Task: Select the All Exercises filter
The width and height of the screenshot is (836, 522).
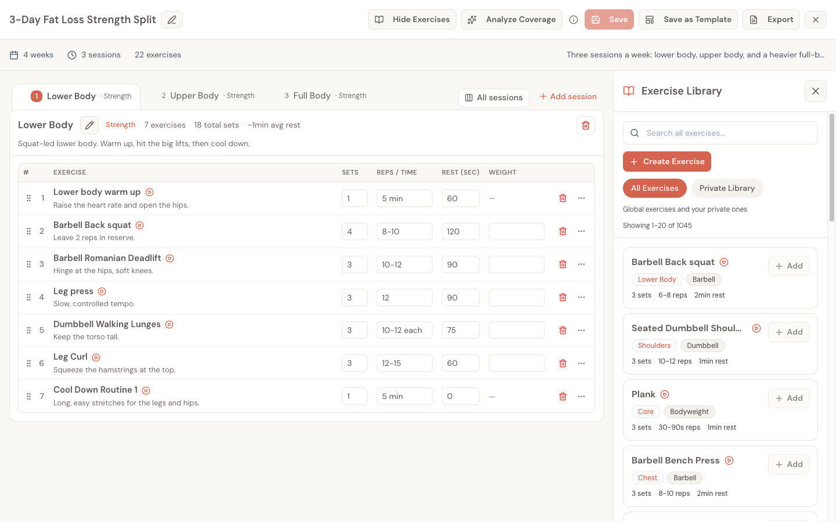Action: coord(654,188)
